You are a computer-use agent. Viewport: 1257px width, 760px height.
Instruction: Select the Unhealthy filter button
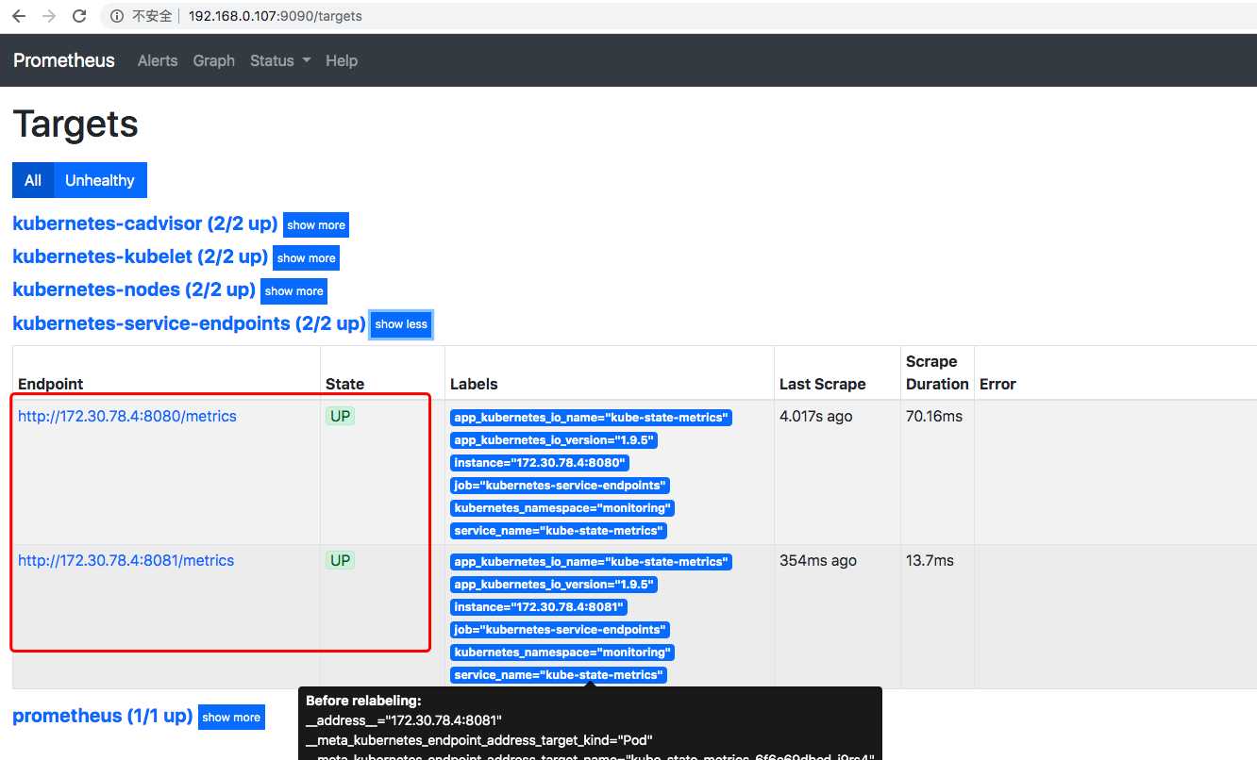click(100, 180)
